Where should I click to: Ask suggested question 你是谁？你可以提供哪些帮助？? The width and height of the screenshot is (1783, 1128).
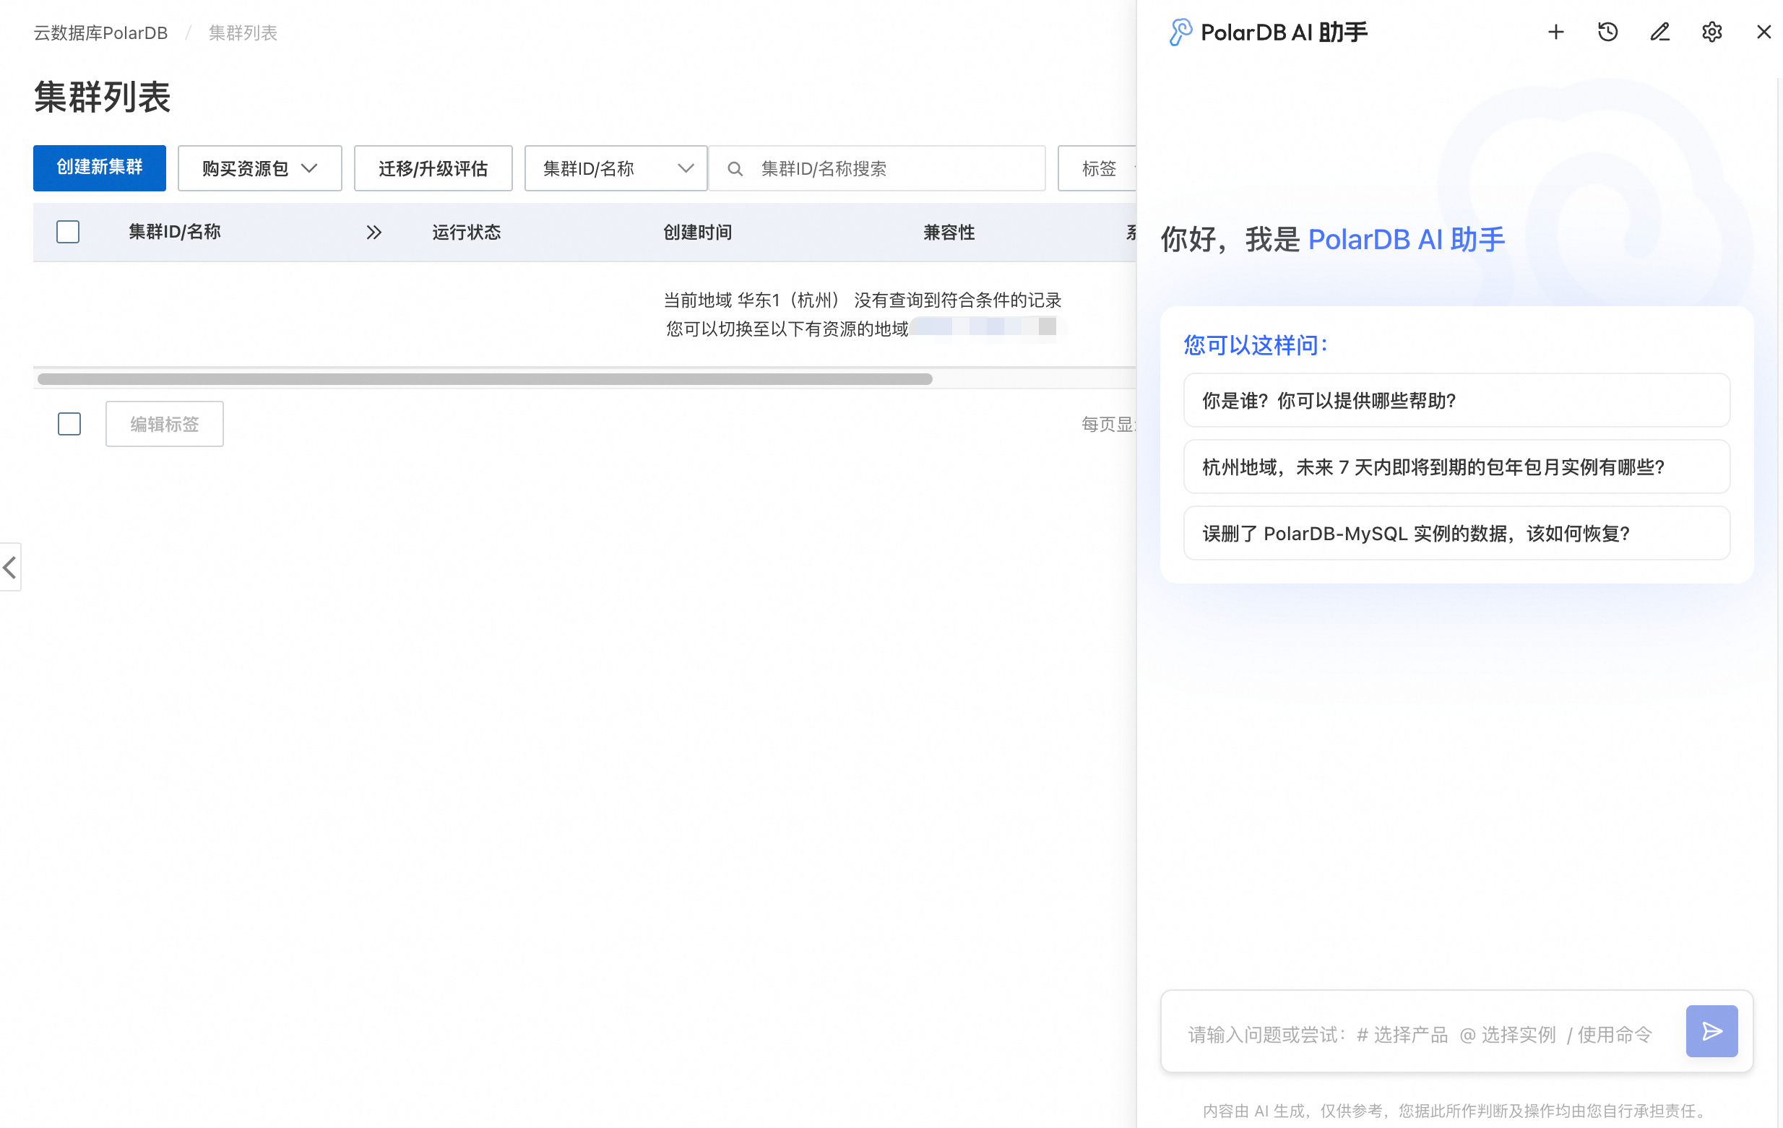[x=1456, y=400]
